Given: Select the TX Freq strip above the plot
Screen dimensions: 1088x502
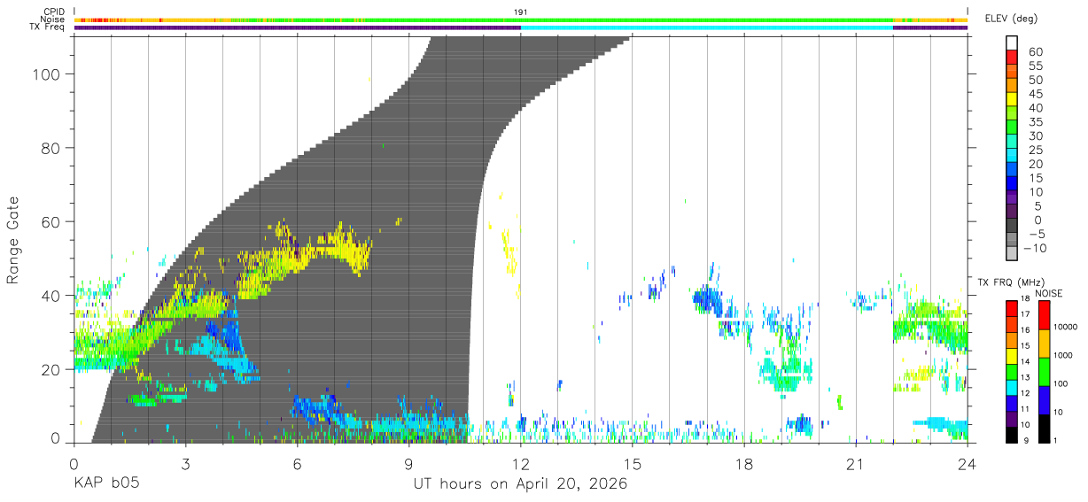Looking at the screenshot, I should pyautogui.click(x=521, y=27).
